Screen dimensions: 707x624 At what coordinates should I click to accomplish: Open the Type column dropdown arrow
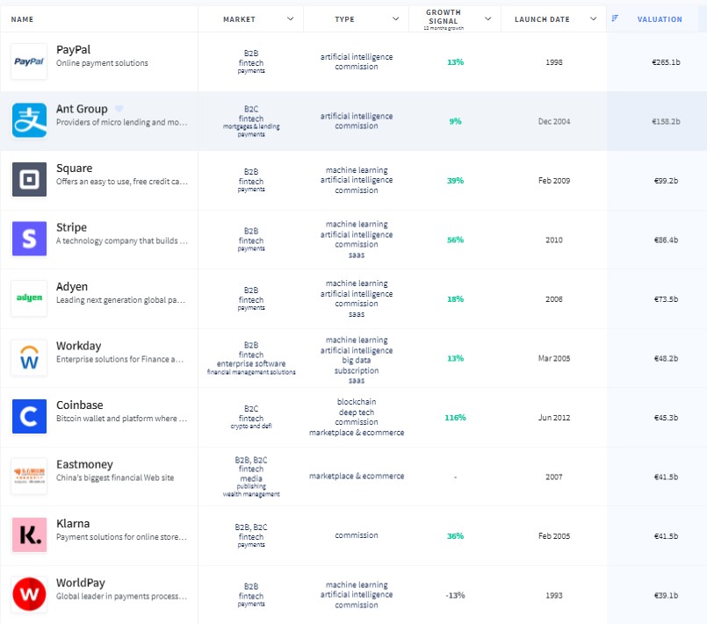(395, 19)
